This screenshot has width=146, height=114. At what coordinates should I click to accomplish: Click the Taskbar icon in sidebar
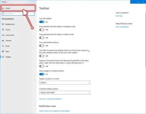click(x=3, y=57)
